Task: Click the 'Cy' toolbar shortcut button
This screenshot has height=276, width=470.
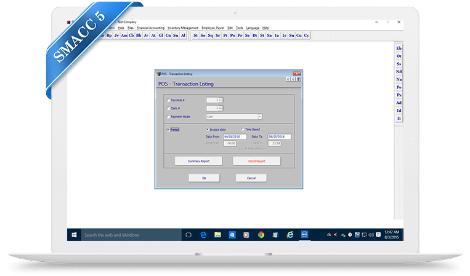Action: 307,36
